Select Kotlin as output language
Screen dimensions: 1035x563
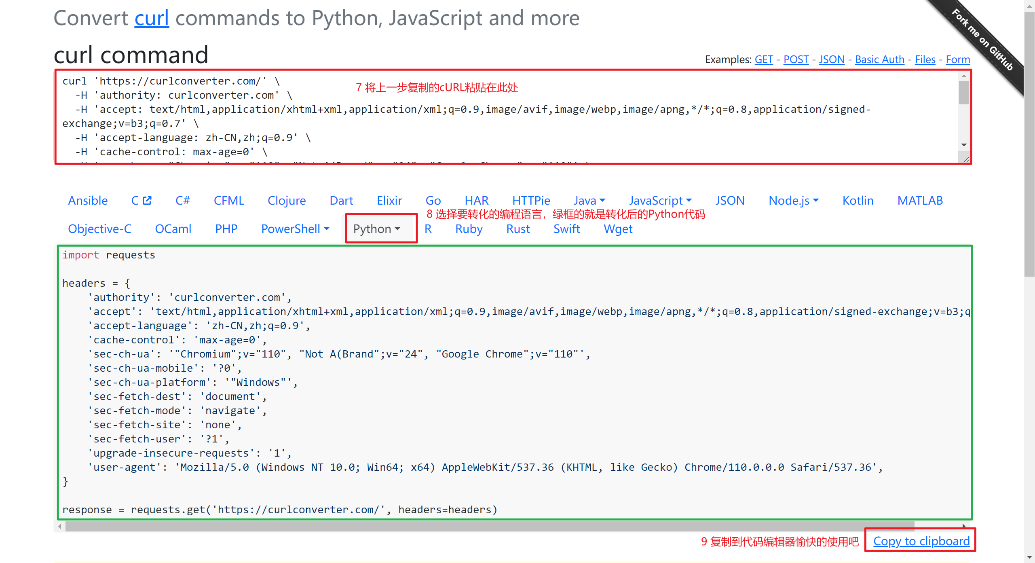[x=858, y=201]
